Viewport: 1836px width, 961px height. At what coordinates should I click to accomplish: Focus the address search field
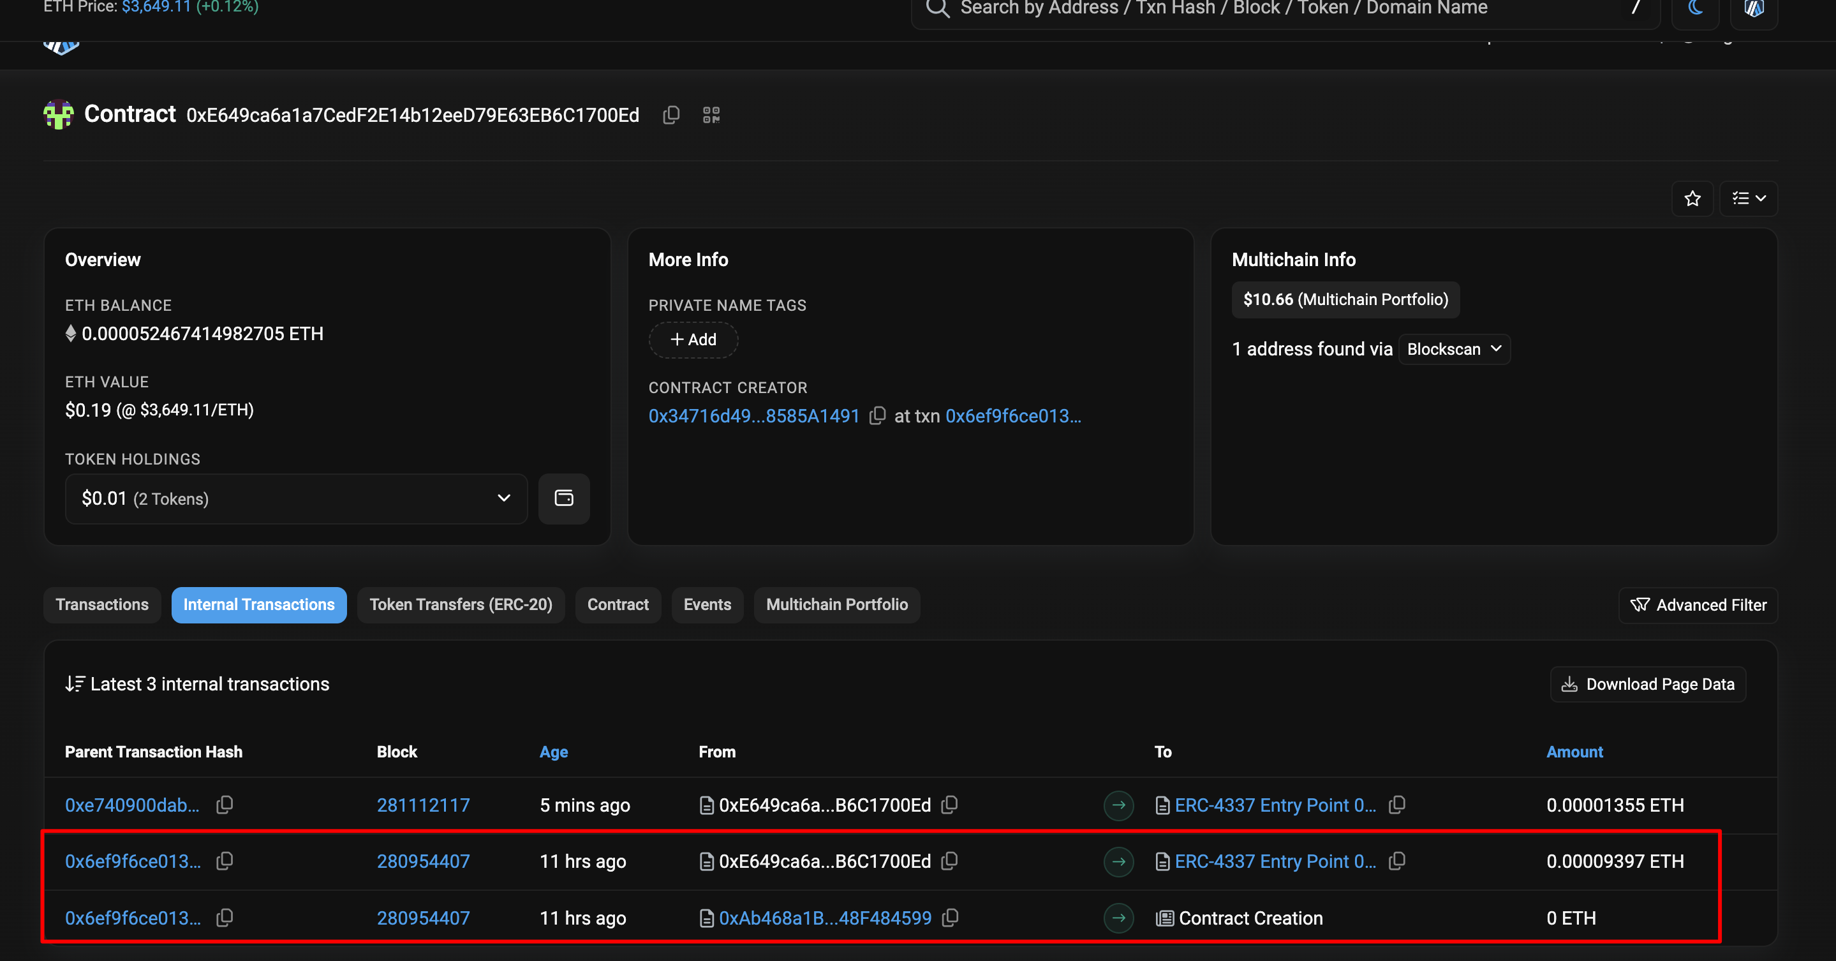[1285, 8]
